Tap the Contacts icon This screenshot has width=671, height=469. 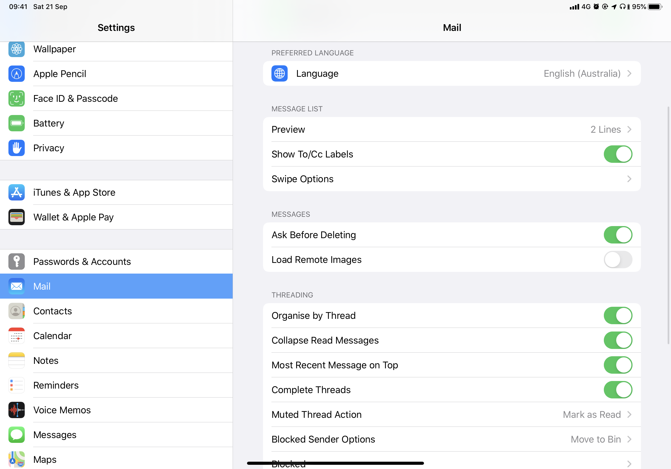click(16, 311)
